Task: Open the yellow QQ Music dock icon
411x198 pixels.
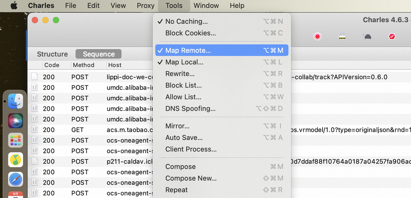Action: pos(15,160)
